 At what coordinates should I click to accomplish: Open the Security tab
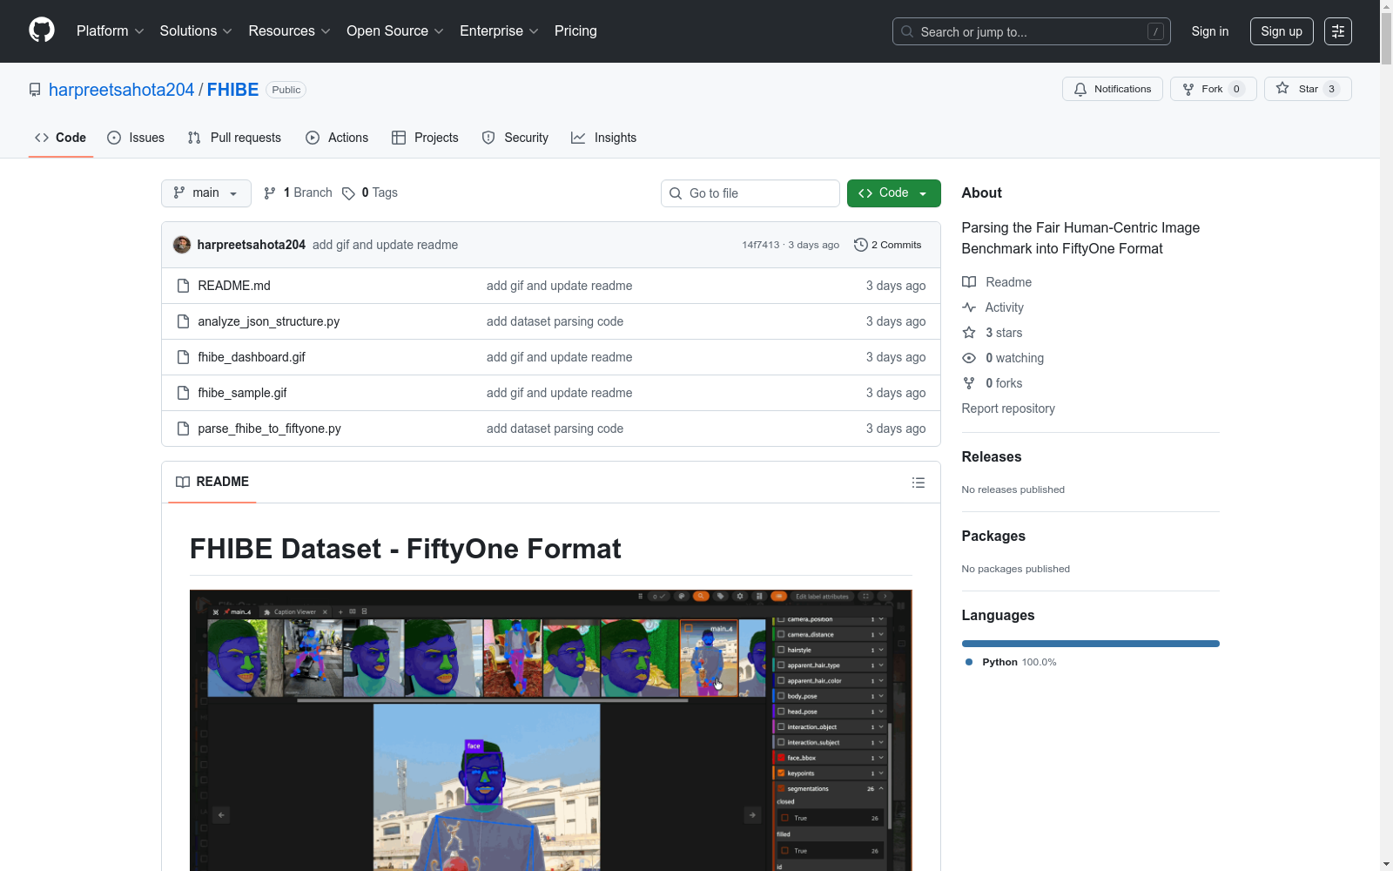[x=515, y=138]
